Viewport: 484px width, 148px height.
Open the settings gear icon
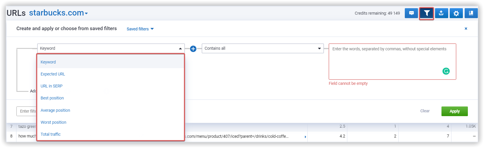pos(456,13)
